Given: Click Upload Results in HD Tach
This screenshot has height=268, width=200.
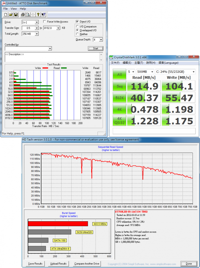Looking at the screenshot, I should 58,264.
